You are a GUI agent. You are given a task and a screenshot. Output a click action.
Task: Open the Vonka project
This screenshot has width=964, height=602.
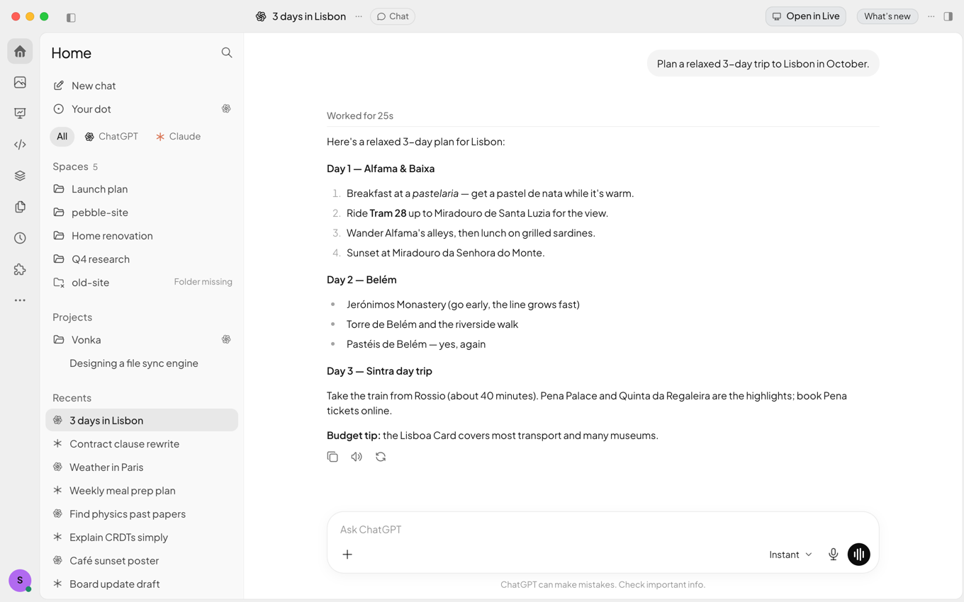coord(142,340)
